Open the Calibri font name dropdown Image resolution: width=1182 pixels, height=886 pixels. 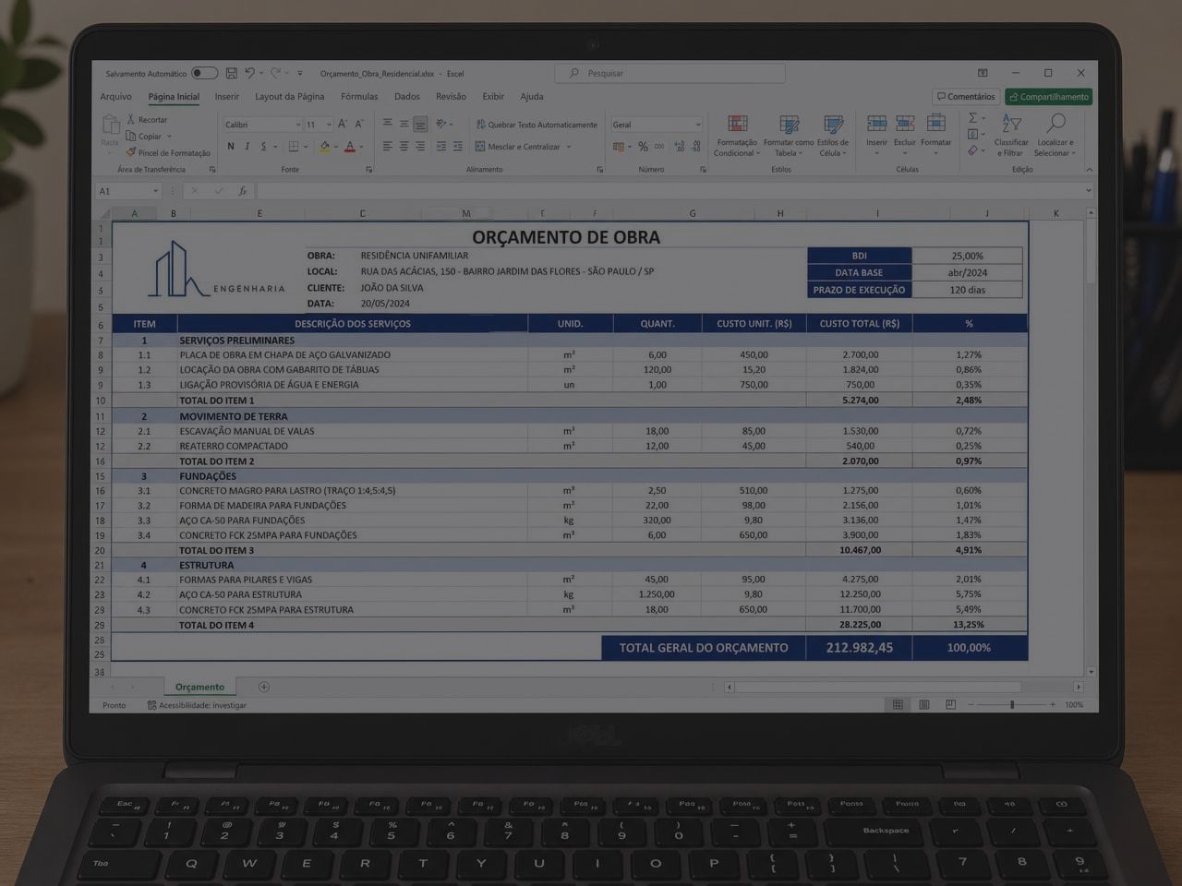tap(298, 125)
